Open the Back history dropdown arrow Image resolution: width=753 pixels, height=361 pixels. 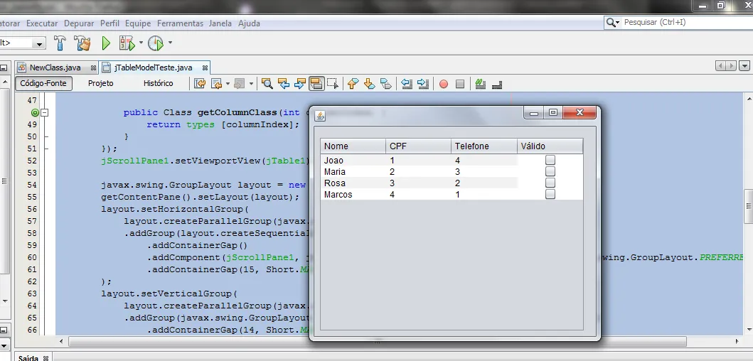click(x=228, y=84)
